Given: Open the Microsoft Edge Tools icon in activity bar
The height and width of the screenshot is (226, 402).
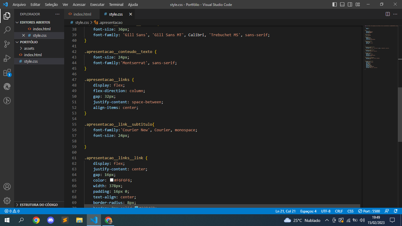Looking at the screenshot, I should [x=7, y=87].
